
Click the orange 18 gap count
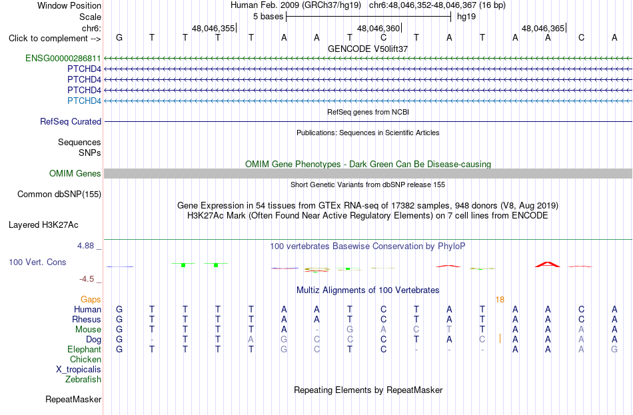pyautogui.click(x=500, y=300)
